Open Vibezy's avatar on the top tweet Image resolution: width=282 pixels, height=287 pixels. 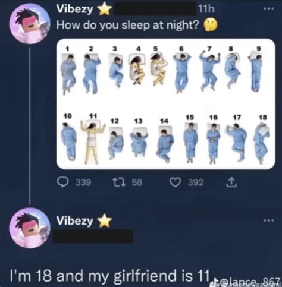tap(30, 23)
